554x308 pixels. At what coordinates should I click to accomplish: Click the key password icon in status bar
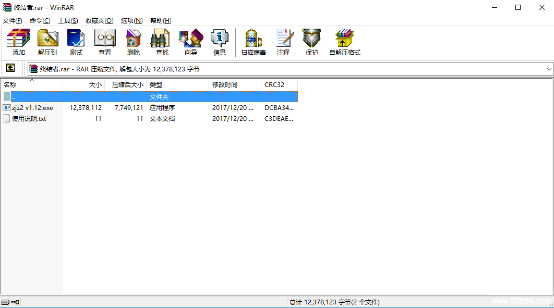(x=15, y=302)
